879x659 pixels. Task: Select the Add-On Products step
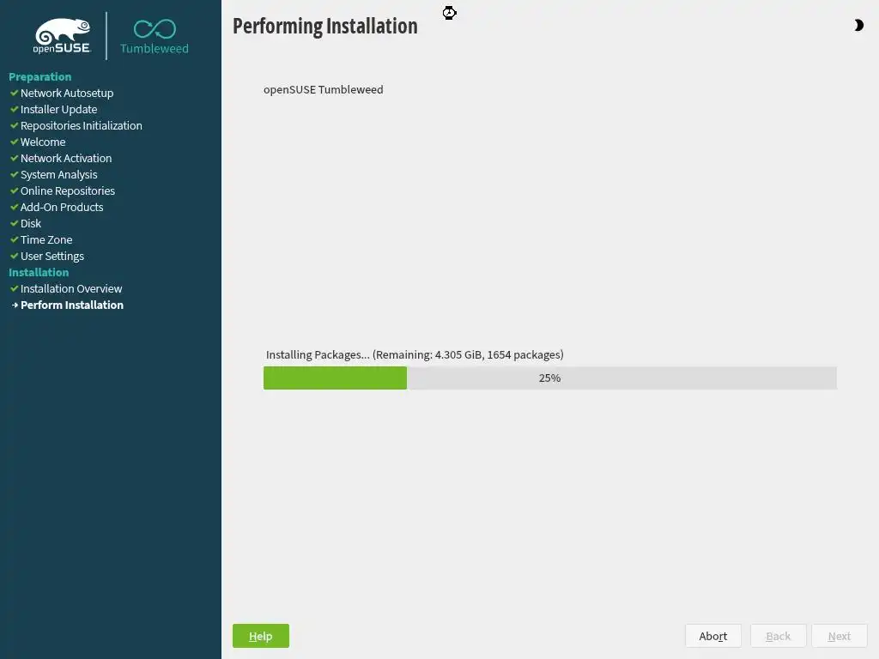click(x=62, y=207)
